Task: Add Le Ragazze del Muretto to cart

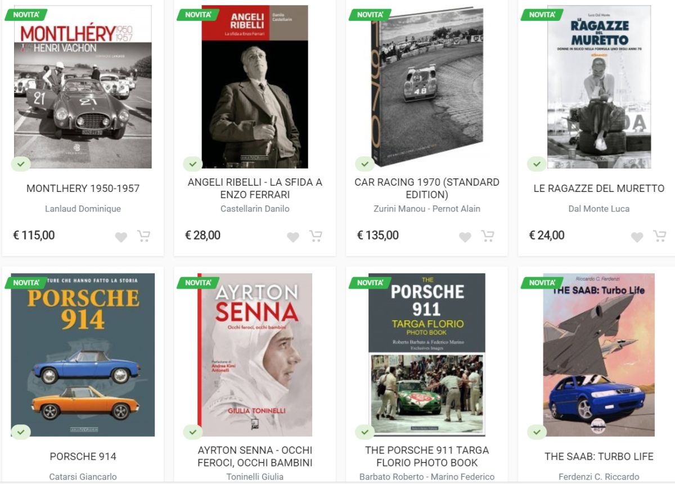Action: click(x=659, y=236)
